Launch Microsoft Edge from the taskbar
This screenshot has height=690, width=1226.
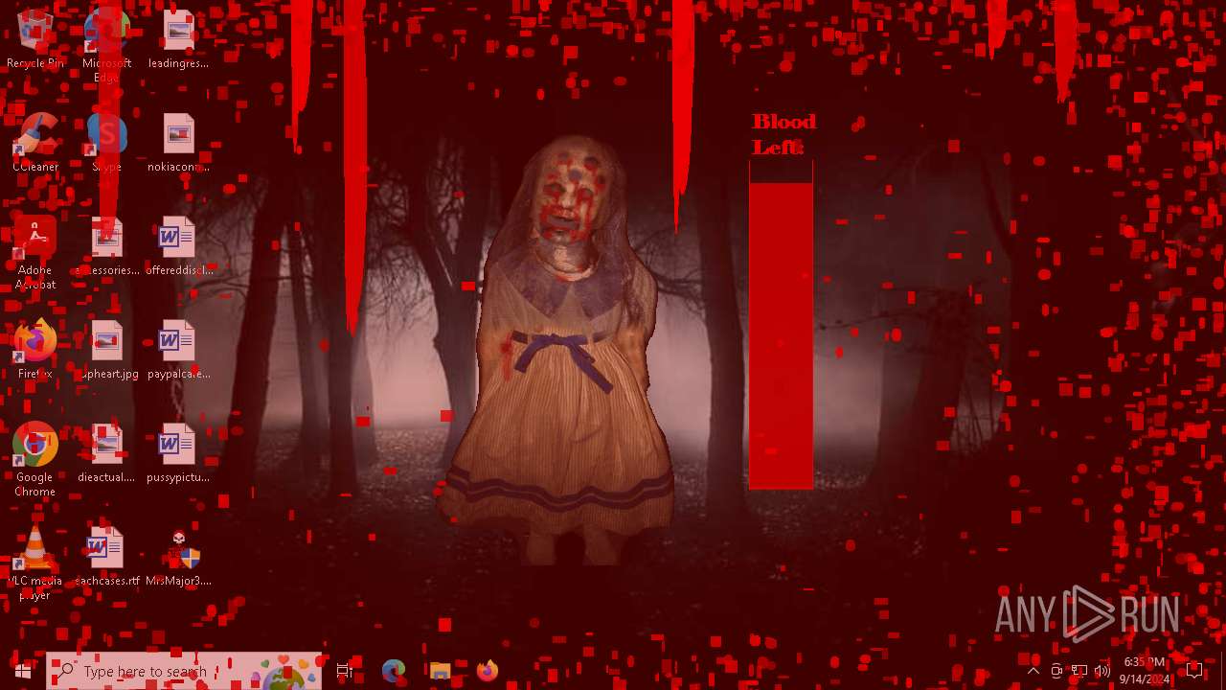(x=393, y=671)
